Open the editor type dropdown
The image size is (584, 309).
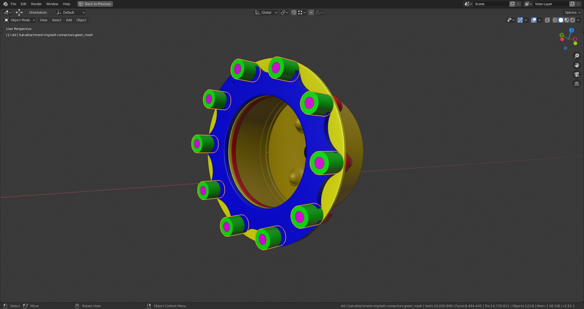point(8,12)
